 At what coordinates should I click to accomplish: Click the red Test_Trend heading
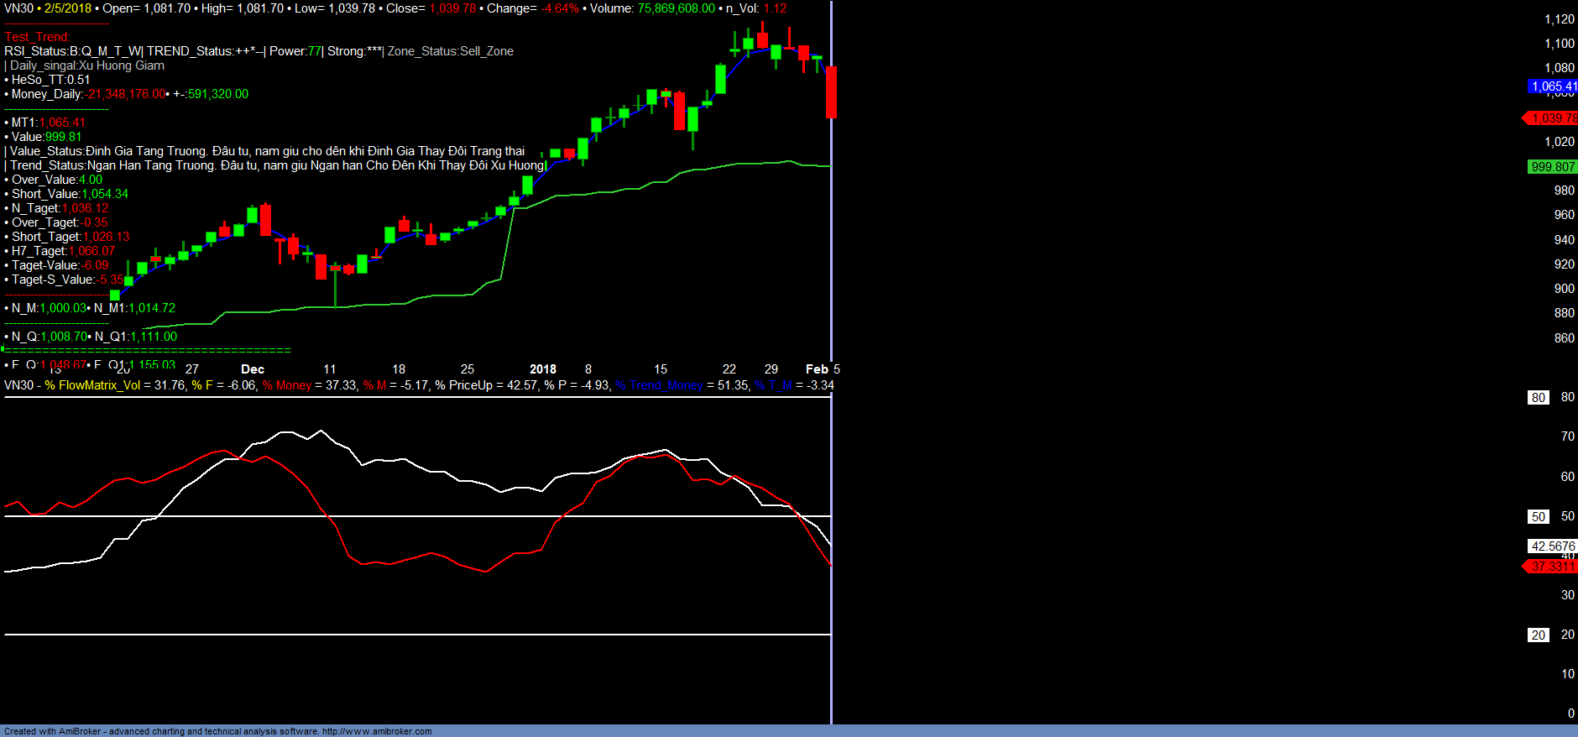point(38,37)
